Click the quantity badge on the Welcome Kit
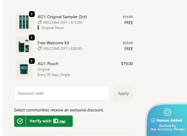The image size is (187, 136). click(32, 37)
